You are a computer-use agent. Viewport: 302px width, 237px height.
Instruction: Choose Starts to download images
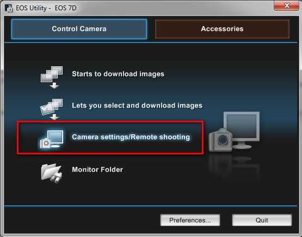[x=118, y=74]
